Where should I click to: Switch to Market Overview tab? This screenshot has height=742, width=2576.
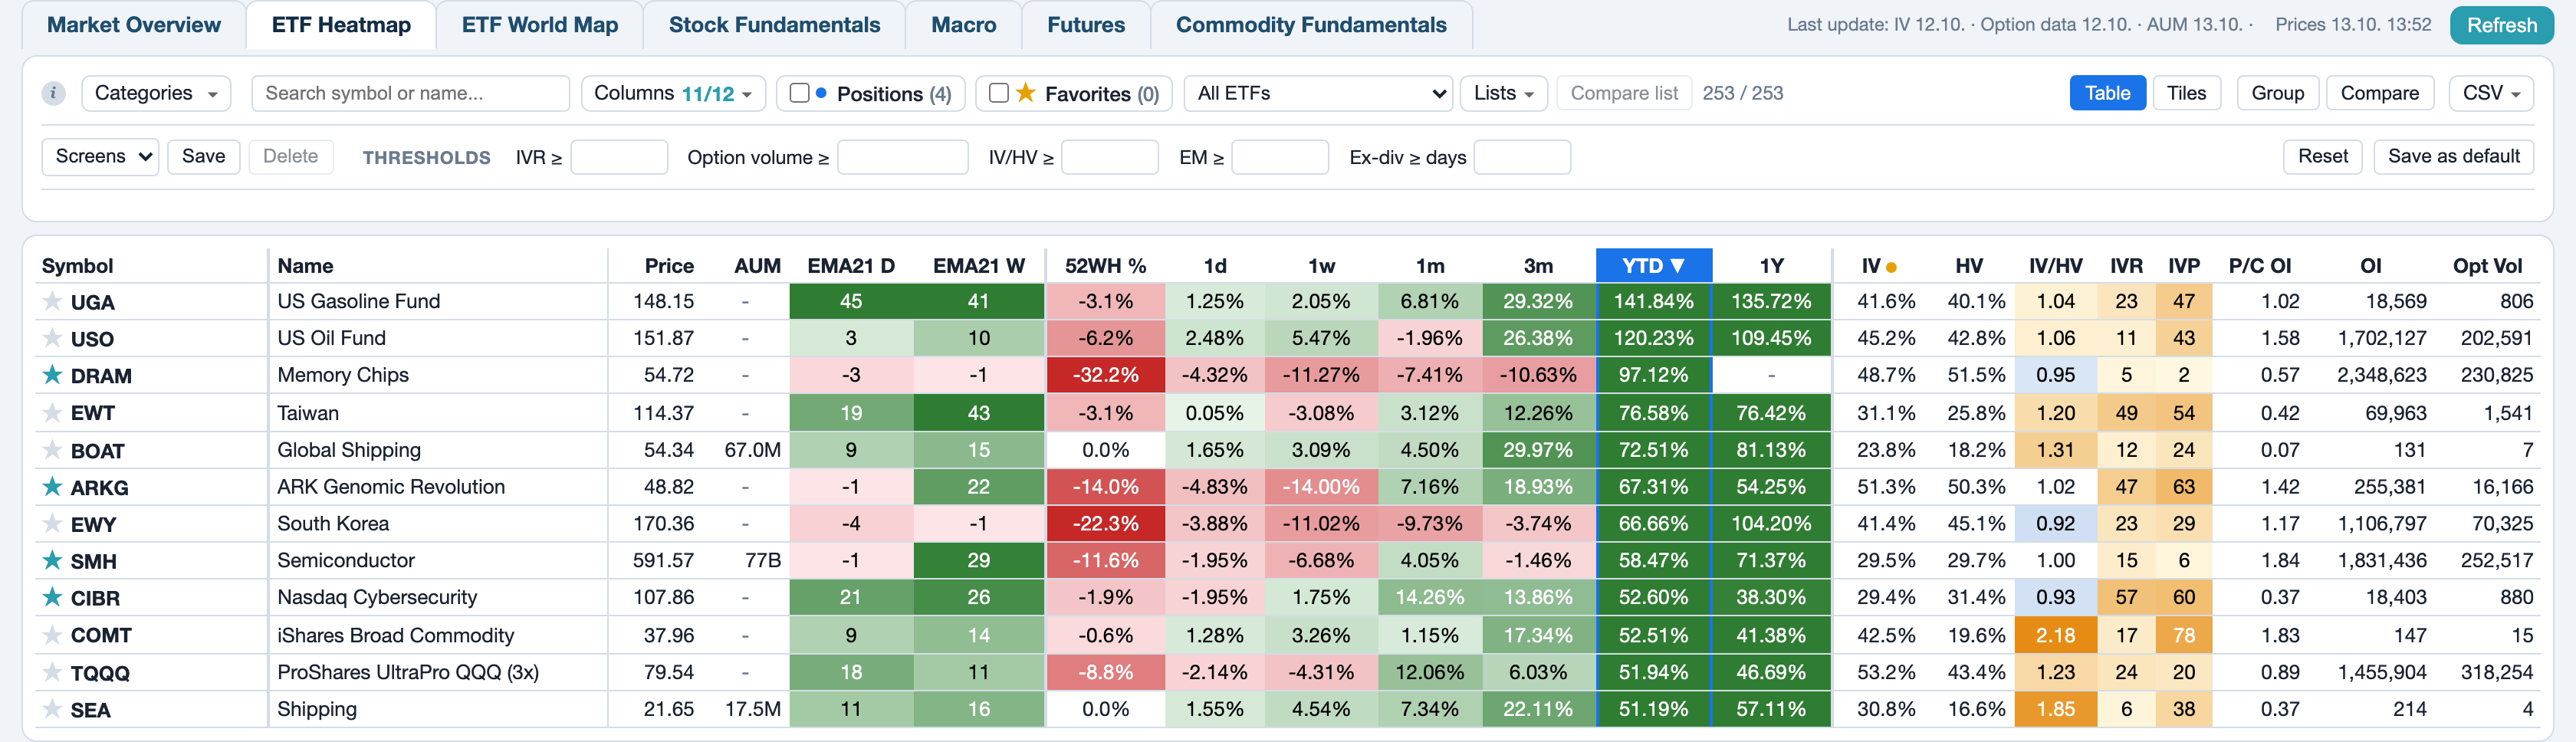pos(134,25)
